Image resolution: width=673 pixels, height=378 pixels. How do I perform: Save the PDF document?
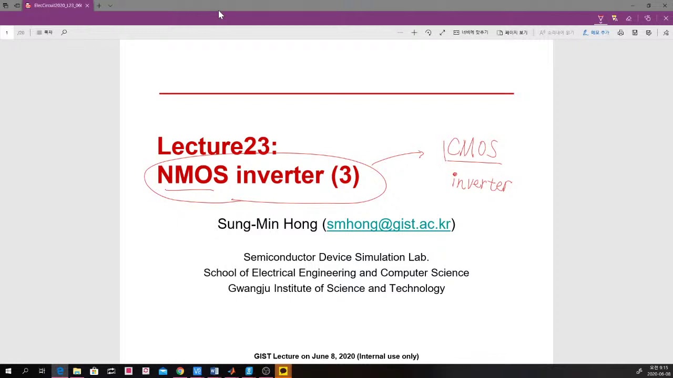point(635,33)
